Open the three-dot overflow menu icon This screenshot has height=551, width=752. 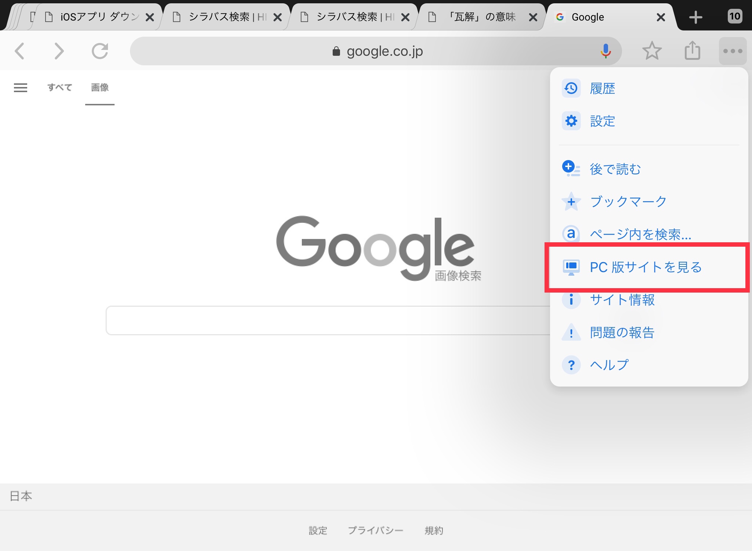tap(733, 51)
